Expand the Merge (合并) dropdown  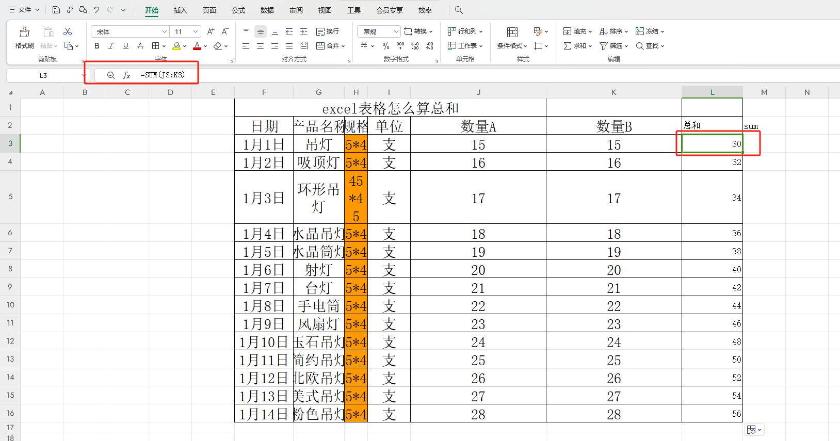tap(343, 46)
